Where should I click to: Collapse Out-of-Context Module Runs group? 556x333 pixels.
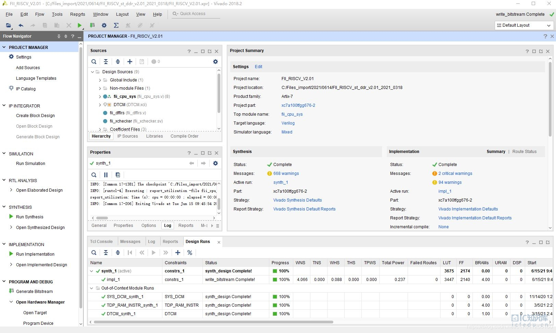click(x=92, y=288)
